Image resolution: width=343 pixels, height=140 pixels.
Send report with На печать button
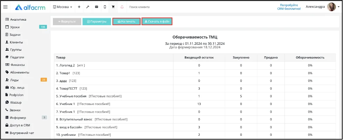(126, 22)
